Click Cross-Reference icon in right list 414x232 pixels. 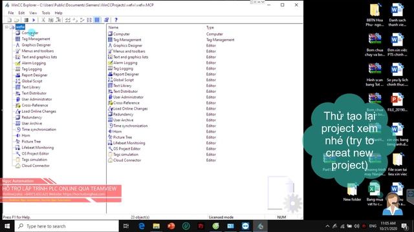click(x=111, y=103)
